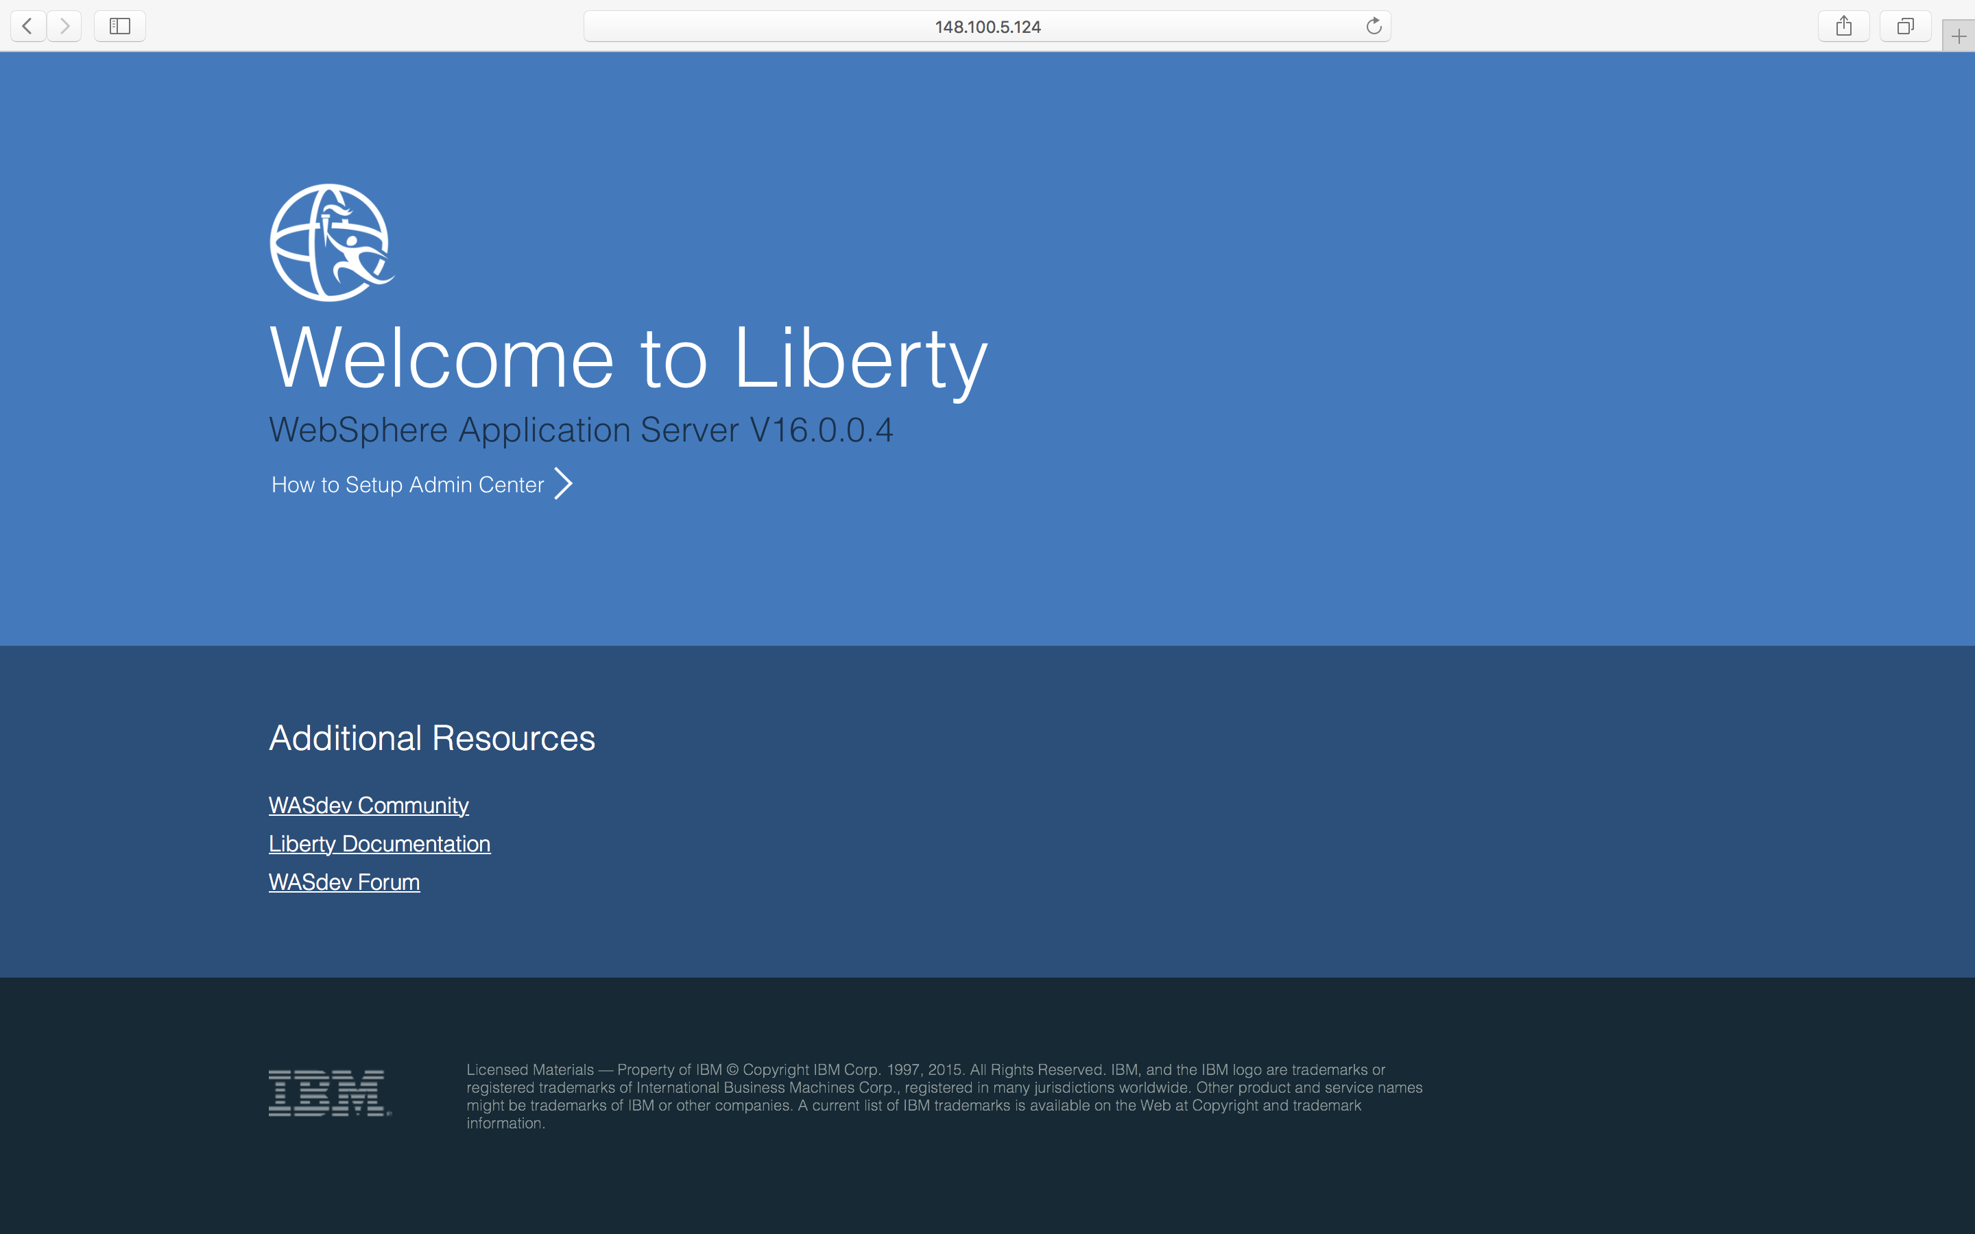Open a new tab with plus button
1975x1234 pixels.
[1959, 37]
